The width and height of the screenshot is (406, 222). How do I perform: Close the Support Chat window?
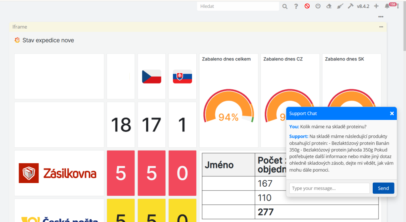click(392, 114)
